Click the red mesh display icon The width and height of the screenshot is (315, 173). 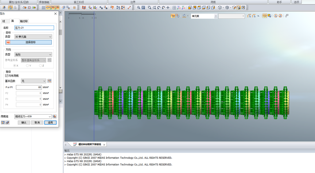click(84, 8)
